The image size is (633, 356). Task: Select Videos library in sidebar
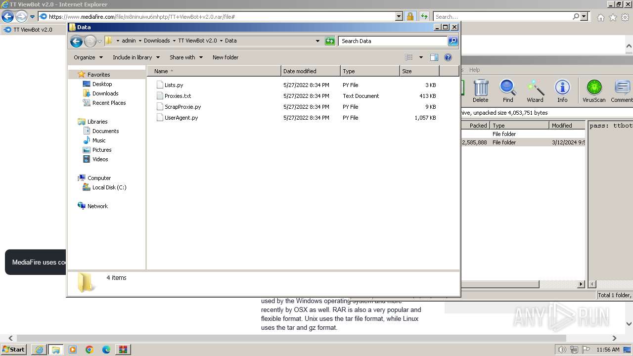pos(100,159)
